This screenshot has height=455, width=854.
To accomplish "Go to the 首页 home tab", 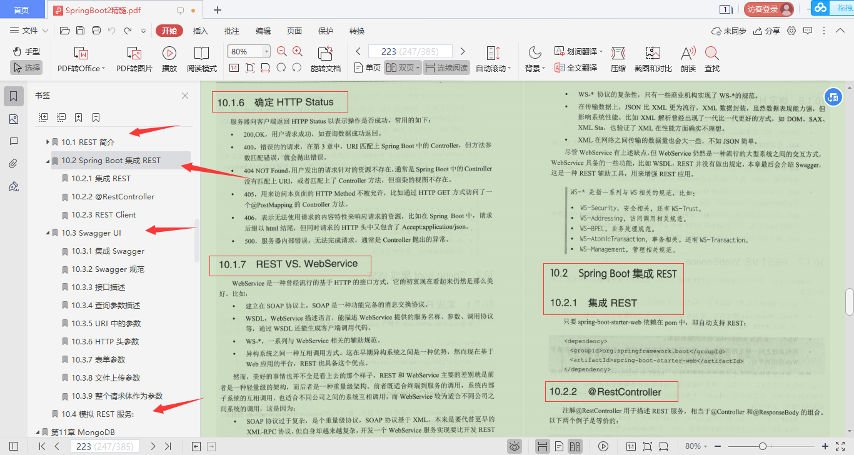I will pyautogui.click(x=21, y=9).
